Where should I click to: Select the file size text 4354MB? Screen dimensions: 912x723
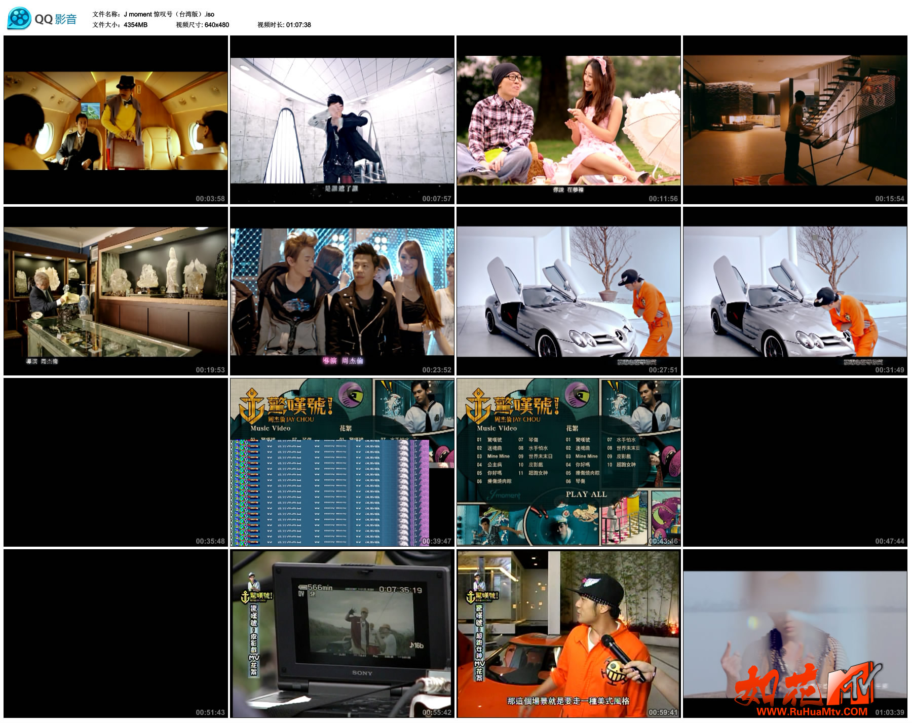pyautogui.click(x=136, y=24)
